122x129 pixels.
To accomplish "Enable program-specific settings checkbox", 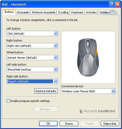I will pyautogui.click(x=8, y=101).
